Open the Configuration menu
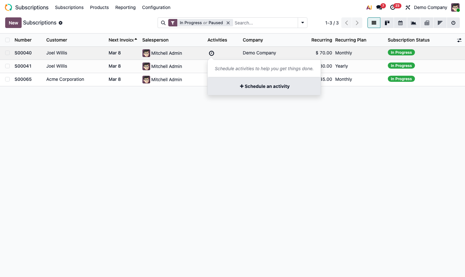 click(156, 7)
